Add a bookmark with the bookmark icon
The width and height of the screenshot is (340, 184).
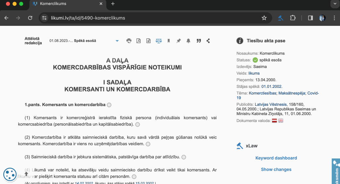pyautogui.click(x=169, y=41)
